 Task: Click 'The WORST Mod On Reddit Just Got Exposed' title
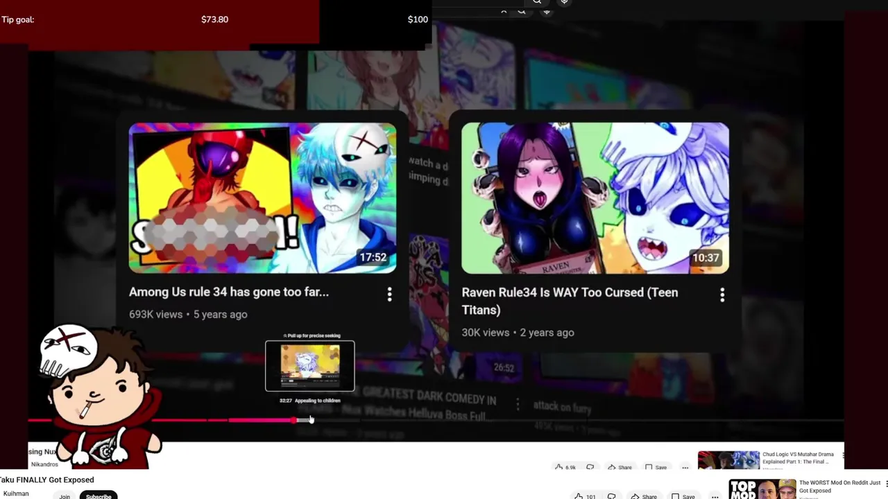pos(839,487)
